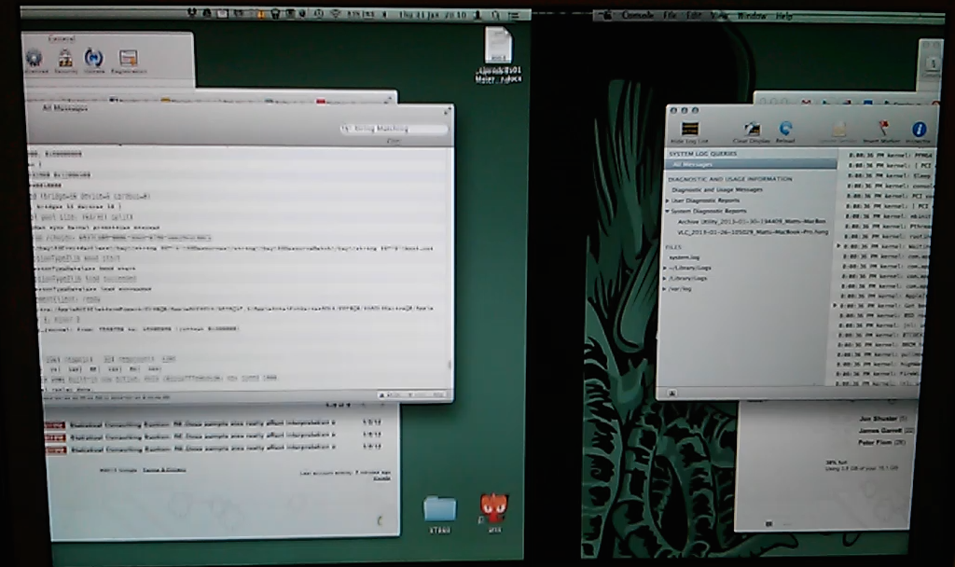955x567 pixels.
Task: Click the Hide Log List toolbar icon
Action: coord(689,129)
